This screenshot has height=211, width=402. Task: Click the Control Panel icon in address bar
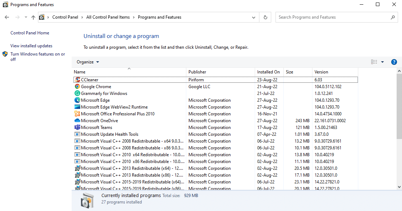click(42, 17)
